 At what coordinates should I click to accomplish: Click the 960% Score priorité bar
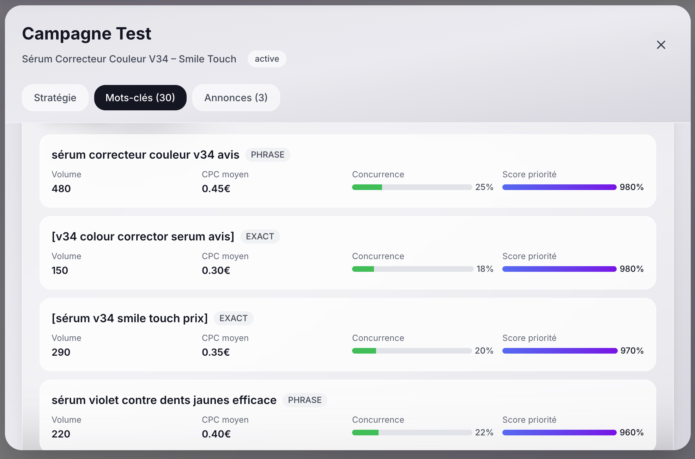point(559,433)
